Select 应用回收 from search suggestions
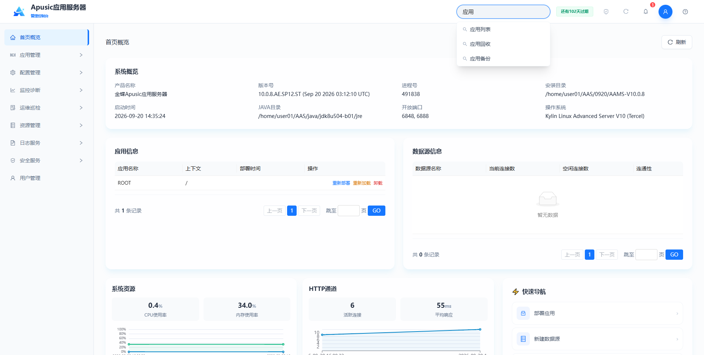Screen dimensions: 704x355 click(x=503, y=44)
